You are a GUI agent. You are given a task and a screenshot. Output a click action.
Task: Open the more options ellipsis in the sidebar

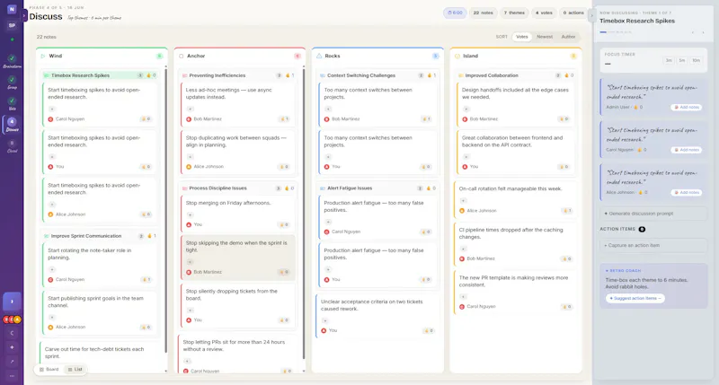(x=12, y=376)
